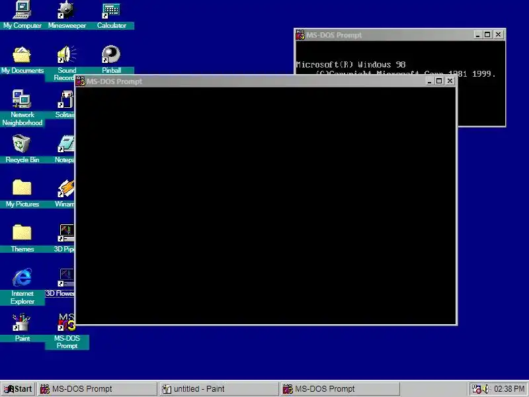529x397 pixels.
Task: Close the background MS-DOS Prompt window
Action: pos(498,34)
